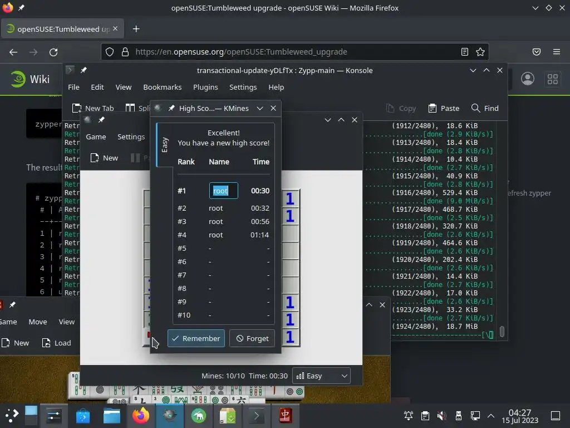Click the Firefox forward arrow

(x=33, y=52)
